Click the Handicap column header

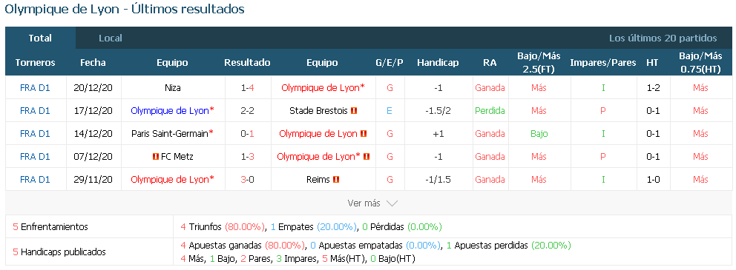pyautogui.click(x=438, y=63)
